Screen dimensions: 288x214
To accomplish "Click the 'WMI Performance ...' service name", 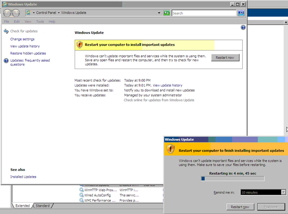I will click(x=100, y=201).
